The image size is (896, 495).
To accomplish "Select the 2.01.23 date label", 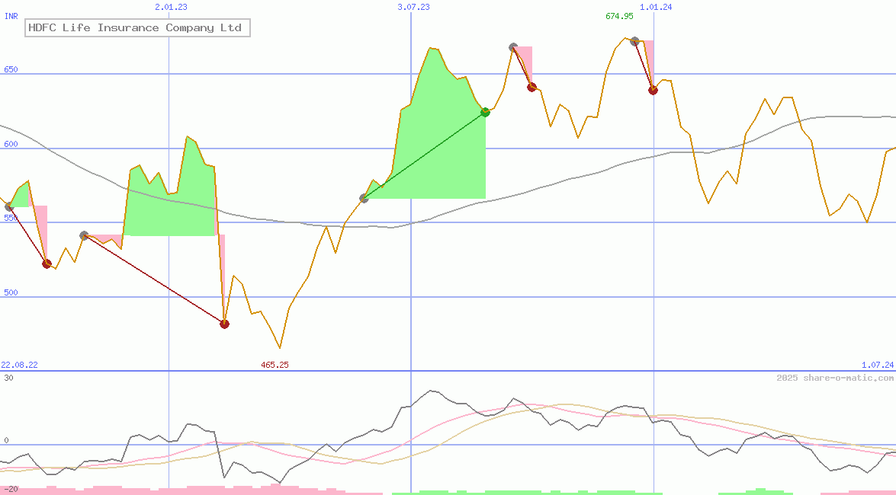I will click(x=171, y=7).
